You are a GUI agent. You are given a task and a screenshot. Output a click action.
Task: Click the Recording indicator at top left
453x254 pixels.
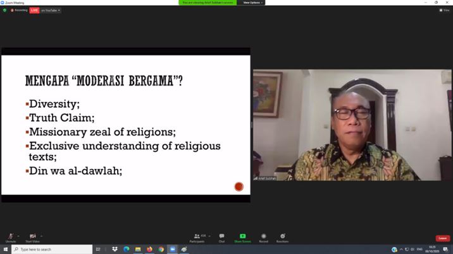[19, 10]
